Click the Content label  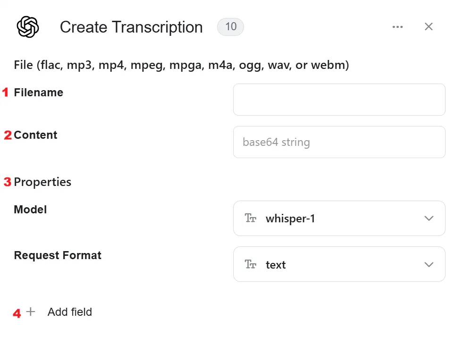coord(35,135)
